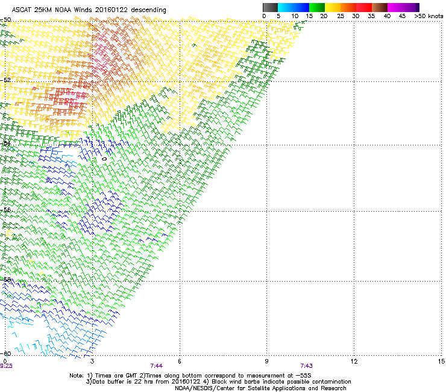Select the legend tick label '5'
446x392 pixels.
coord(278,16)
